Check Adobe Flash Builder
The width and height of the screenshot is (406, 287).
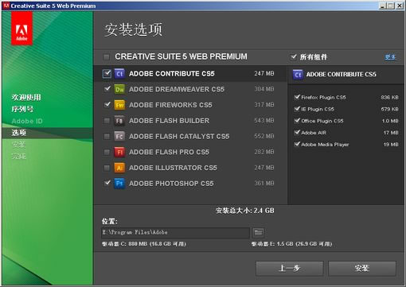pos(107,121)
